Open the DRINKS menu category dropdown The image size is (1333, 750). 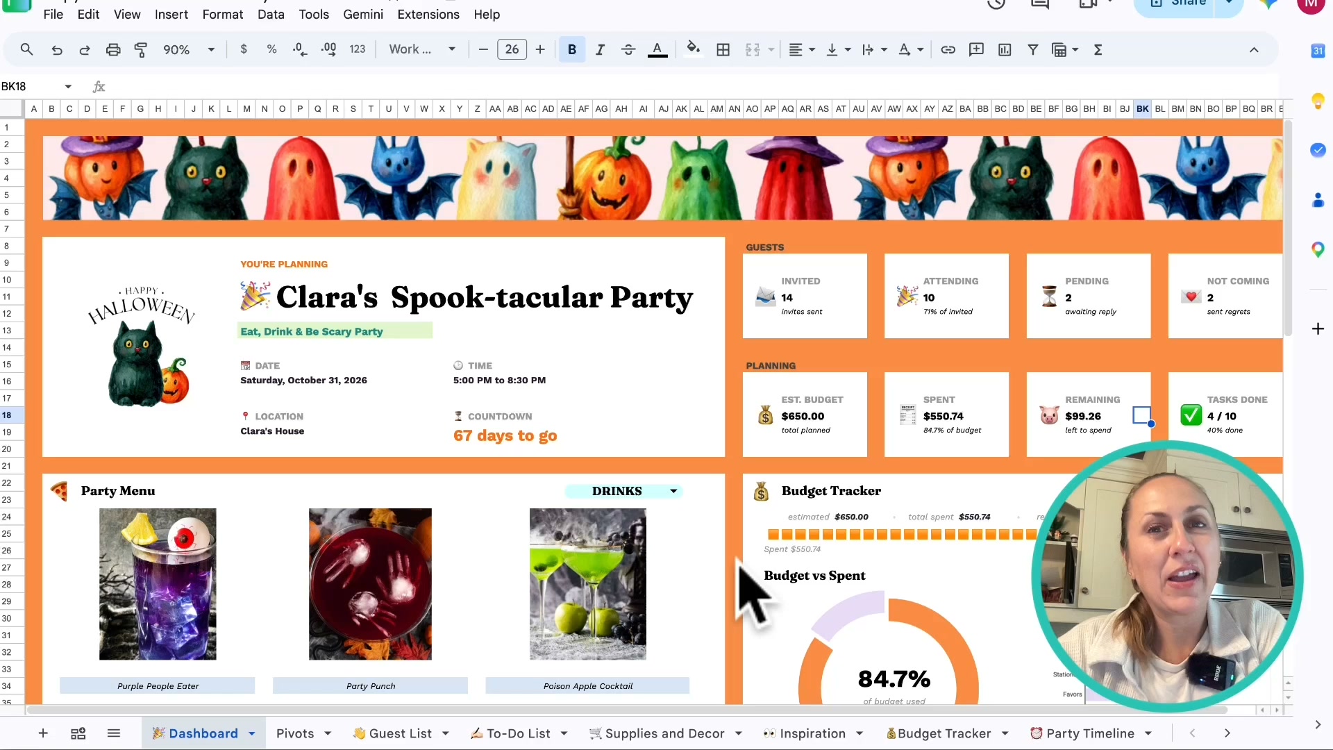(x=673, y=491)
